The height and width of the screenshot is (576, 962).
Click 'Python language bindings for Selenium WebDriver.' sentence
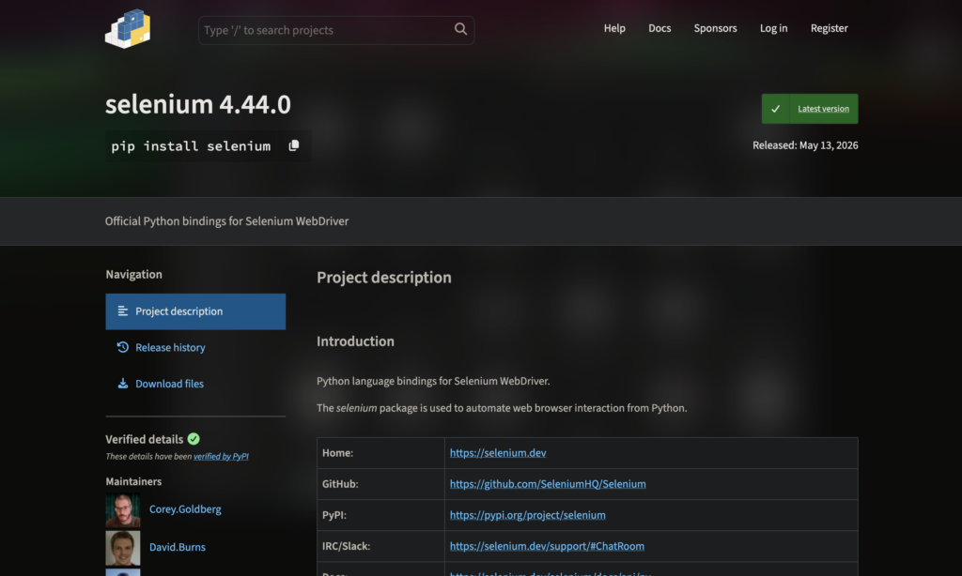coord(433,381)
